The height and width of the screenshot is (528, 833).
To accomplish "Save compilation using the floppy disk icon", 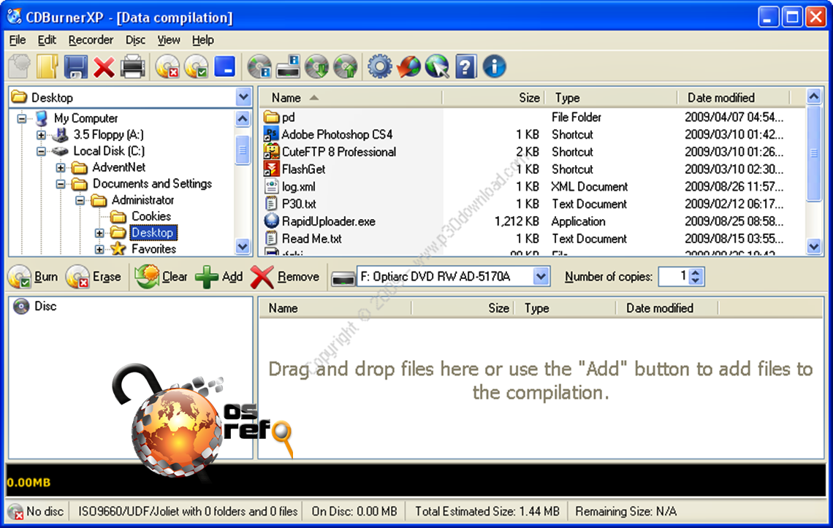I will coord(75,67).
